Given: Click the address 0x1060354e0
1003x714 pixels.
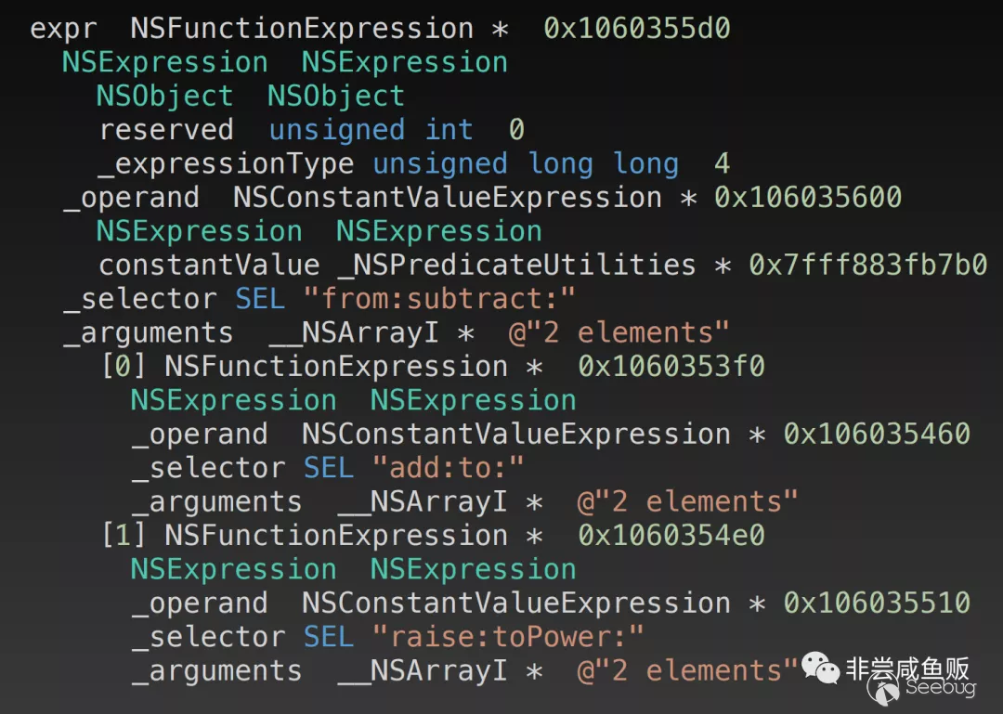Looking at the screenshot, I should tap(671, 536).
